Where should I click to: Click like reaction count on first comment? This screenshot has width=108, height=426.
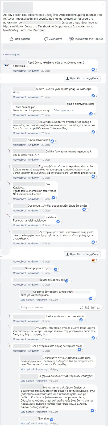(94, 69)
